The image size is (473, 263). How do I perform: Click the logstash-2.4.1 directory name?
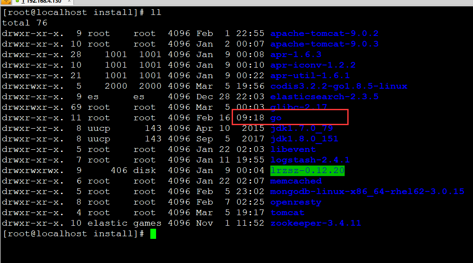point(310,160)
